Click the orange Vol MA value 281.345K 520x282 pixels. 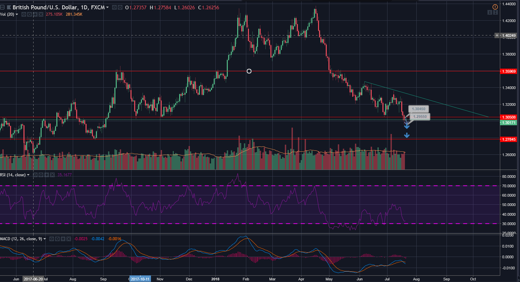click(74, 14)
